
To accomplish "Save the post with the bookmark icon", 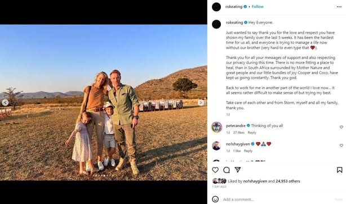I will point(339,170).
